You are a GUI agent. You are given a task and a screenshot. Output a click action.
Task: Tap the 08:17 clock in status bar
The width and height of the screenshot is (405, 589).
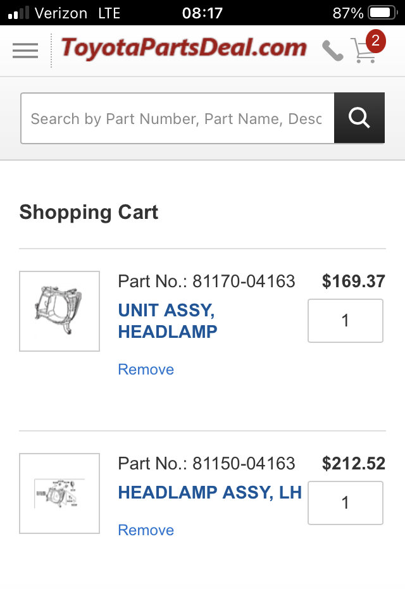tap(202, 13)
